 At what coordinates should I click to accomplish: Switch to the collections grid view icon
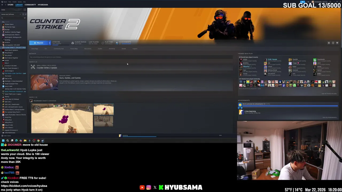coord(25,10)
